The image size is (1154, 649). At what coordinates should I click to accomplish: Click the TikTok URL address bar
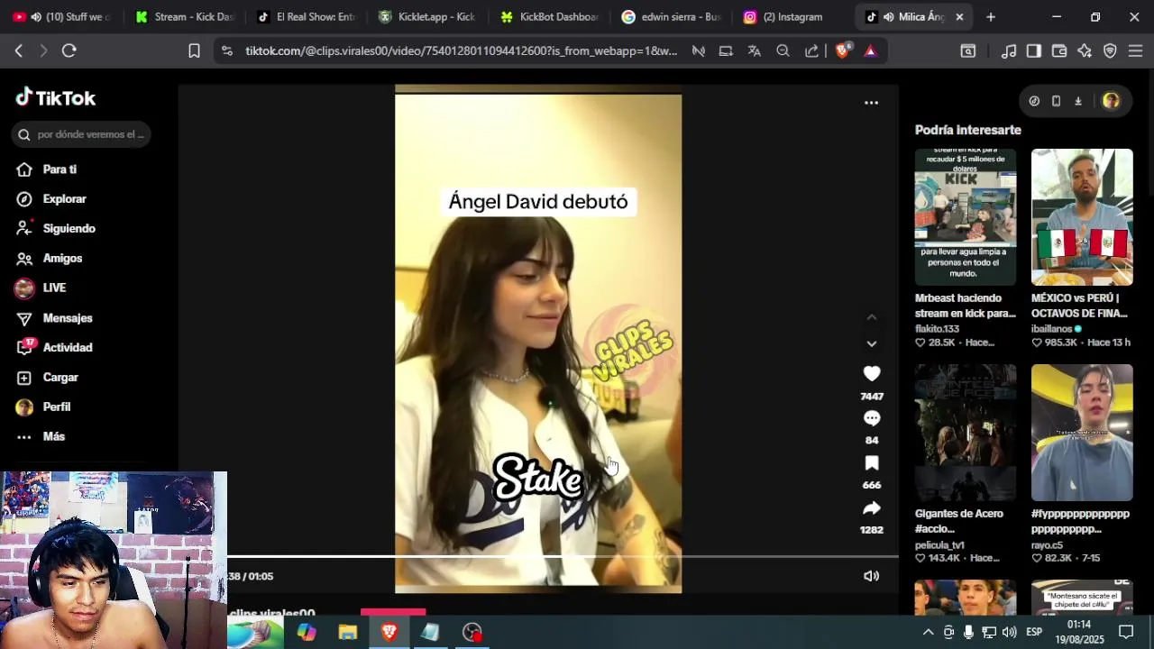(461, 51)
